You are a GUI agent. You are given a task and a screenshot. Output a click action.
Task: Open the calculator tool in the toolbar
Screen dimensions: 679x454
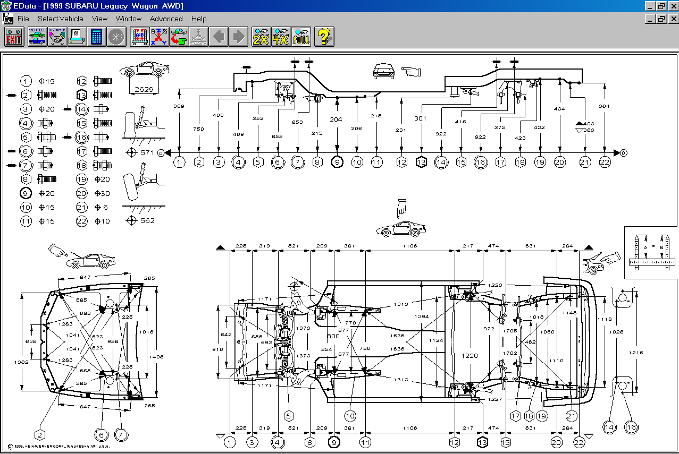tap(96, 37)
